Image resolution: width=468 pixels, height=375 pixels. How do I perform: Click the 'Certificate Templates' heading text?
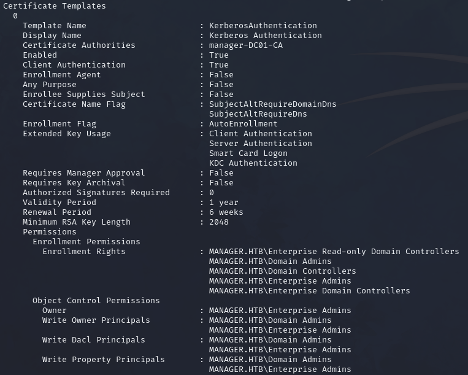(55, 6)
